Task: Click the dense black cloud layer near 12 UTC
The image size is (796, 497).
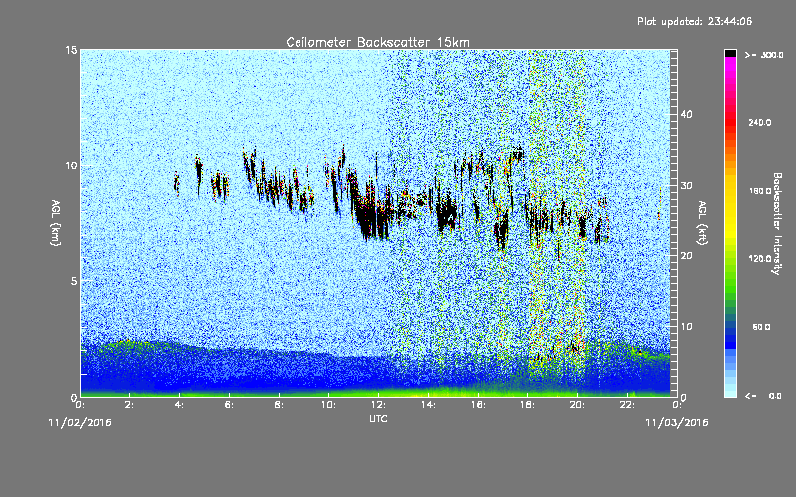Action: coord(372,213)
